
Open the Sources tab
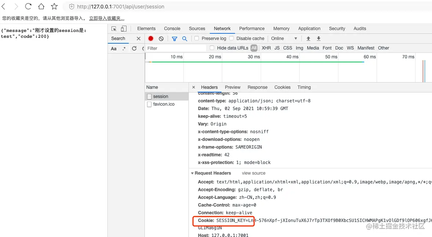(197, 28)
